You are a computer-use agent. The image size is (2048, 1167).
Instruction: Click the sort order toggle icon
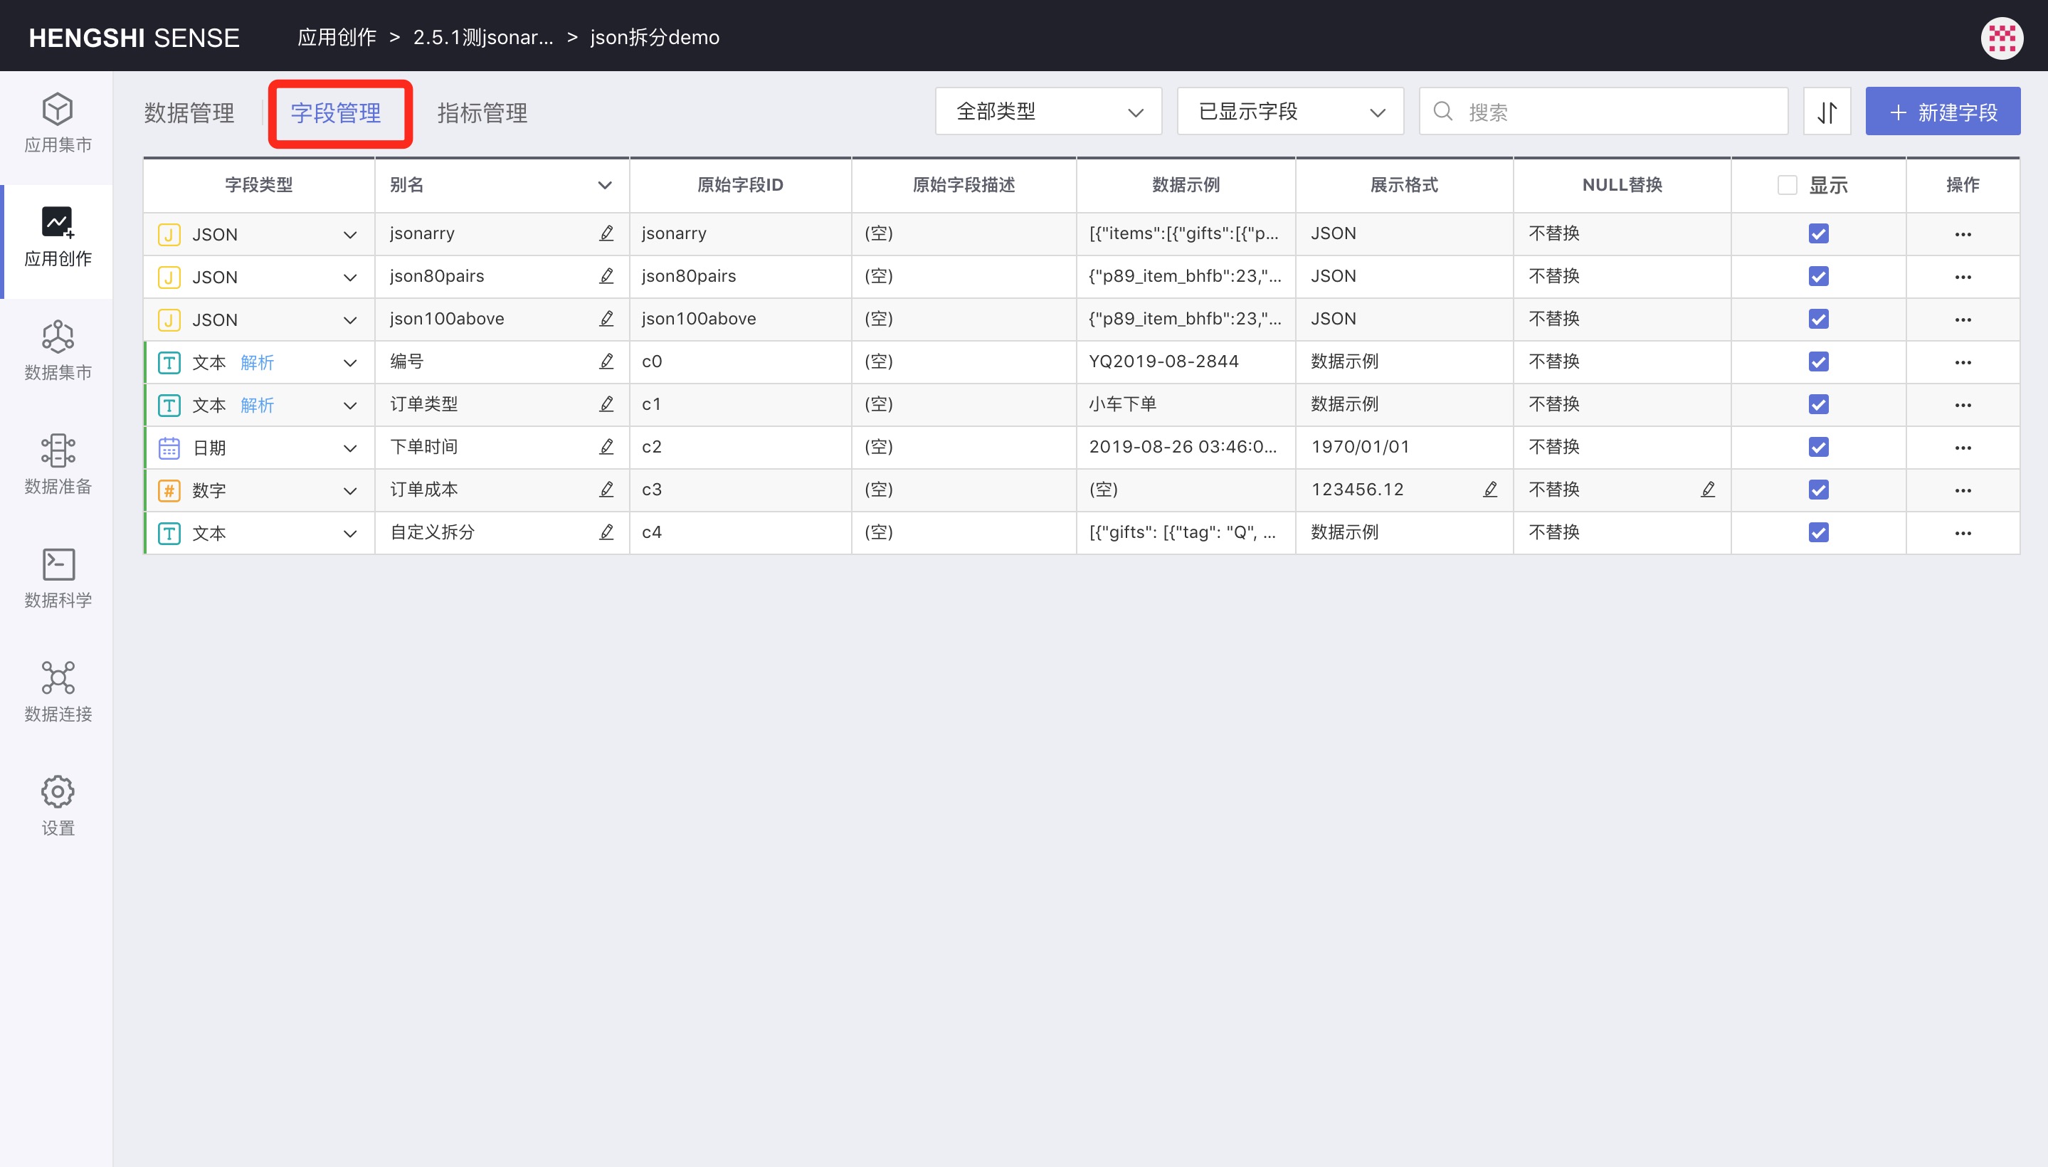(1827, 112)
